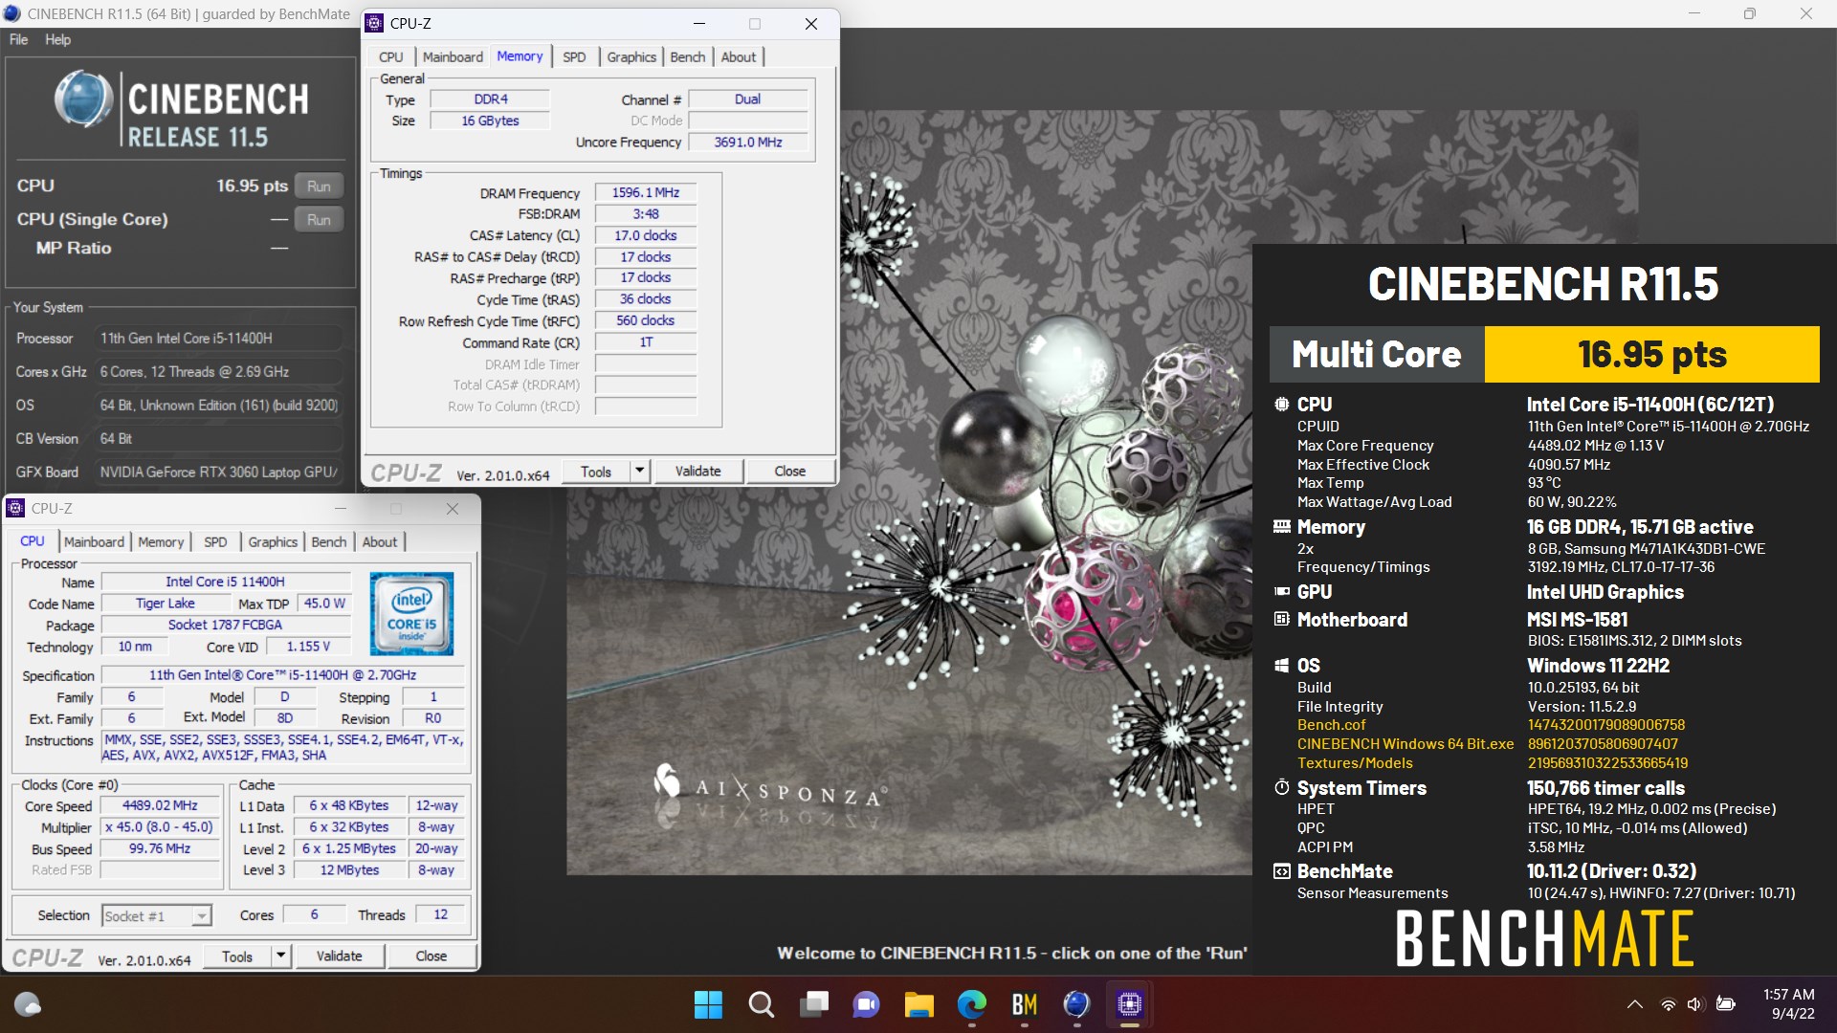Select Bench tab in lower CPU-Z

pos(328,541)
